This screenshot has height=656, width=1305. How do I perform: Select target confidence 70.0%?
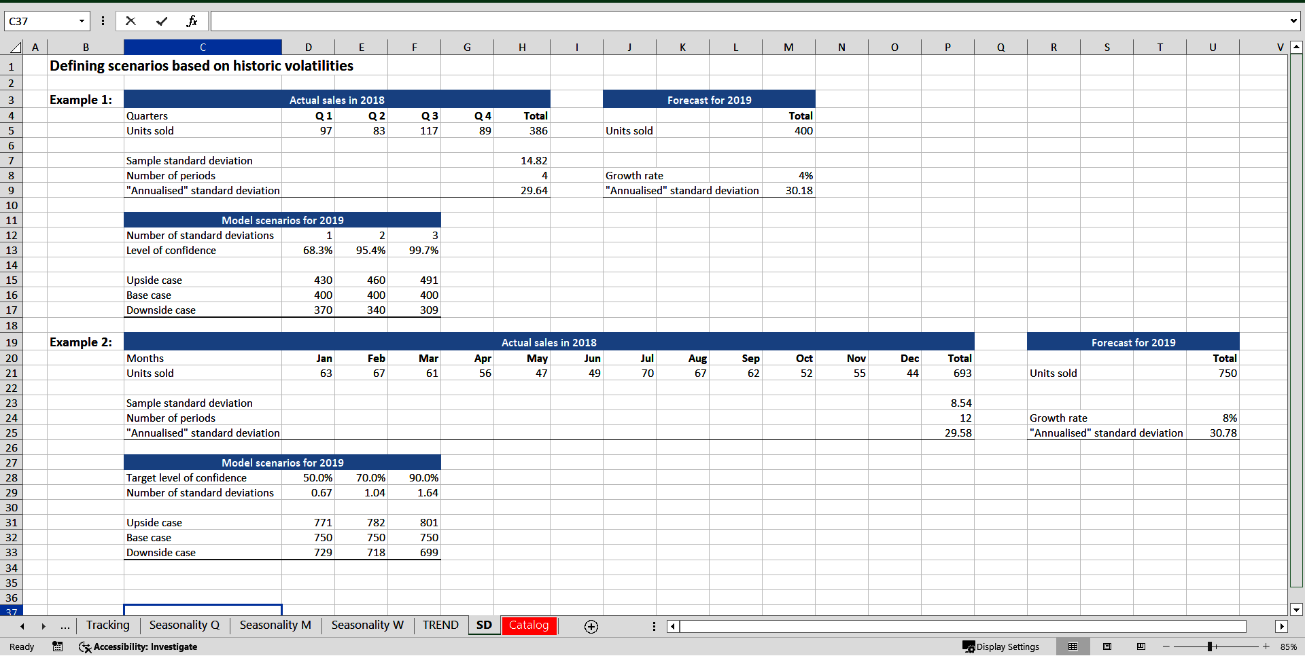[362, 477]
